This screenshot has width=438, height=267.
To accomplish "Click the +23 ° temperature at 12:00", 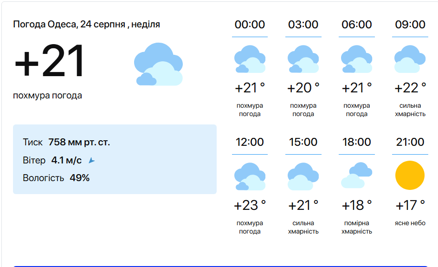I will (250, 205).
